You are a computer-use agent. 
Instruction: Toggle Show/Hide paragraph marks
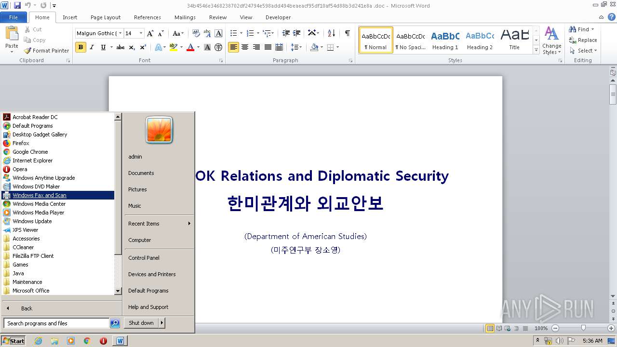coord(347,33)
